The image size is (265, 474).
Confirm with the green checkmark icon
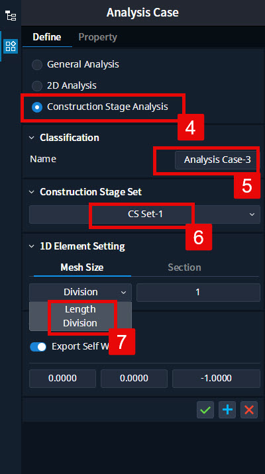(205, 410)
